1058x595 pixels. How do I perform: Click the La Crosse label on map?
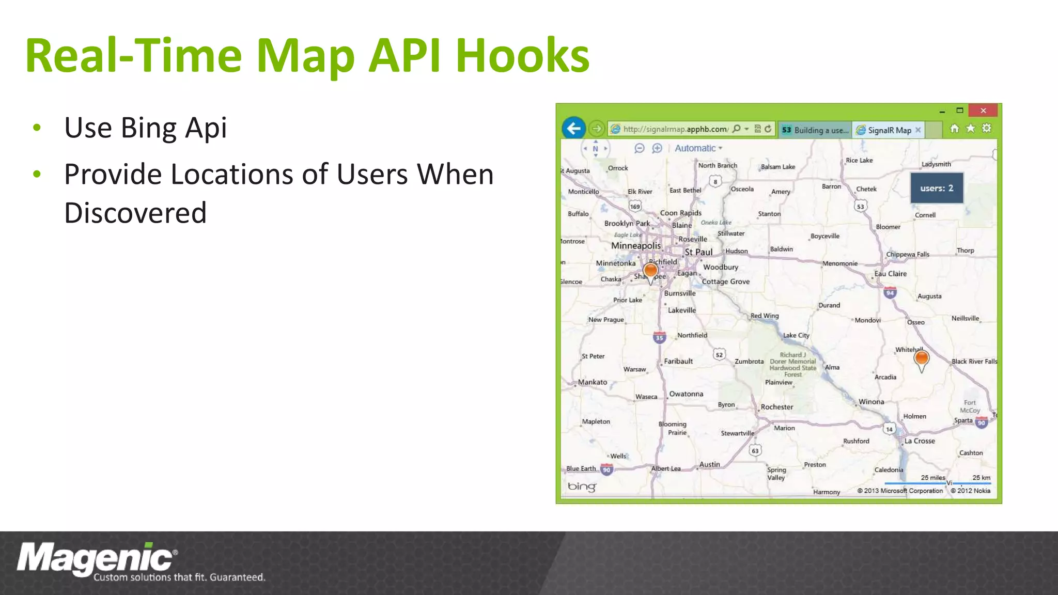click(x=920, y=441)
